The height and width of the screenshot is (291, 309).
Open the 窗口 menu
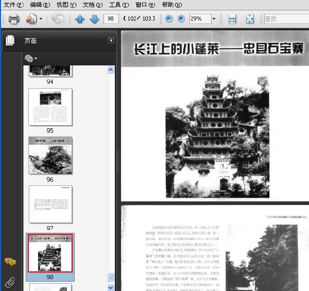(145, 5)
